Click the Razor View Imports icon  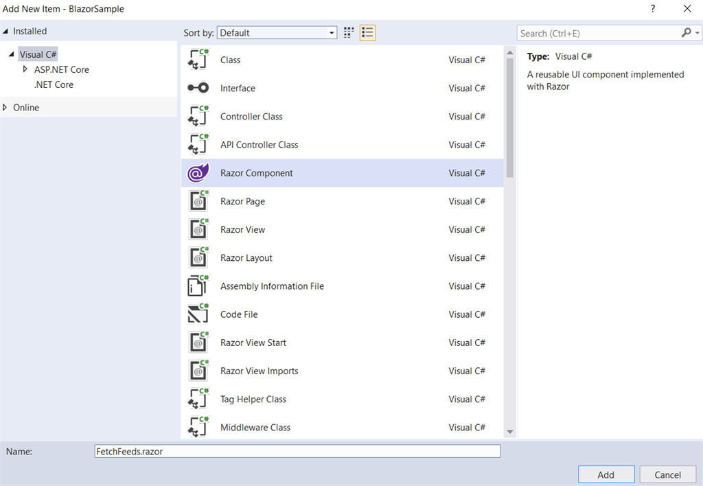click(198, 370)
